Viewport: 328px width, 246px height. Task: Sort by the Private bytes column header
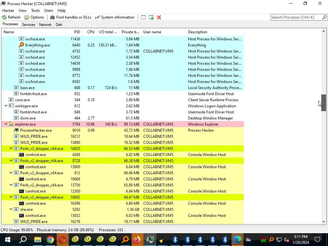point(130,32)
